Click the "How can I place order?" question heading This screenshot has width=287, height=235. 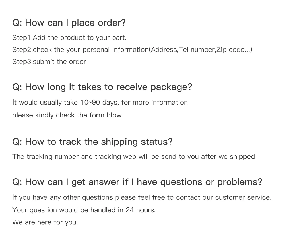(69, 23)
